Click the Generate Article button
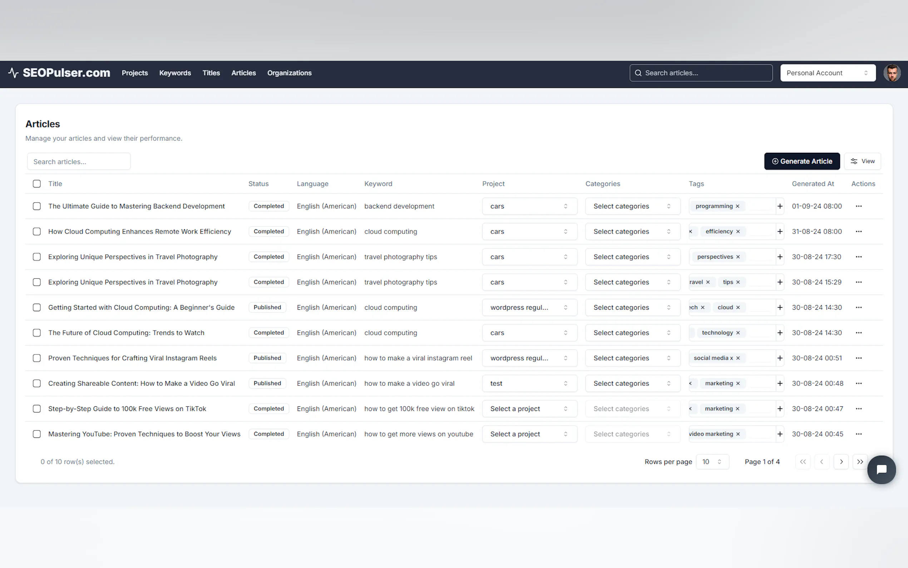 [802, 161]
